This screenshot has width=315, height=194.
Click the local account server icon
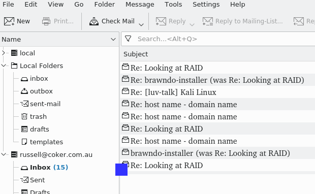(x=14, y=53)
